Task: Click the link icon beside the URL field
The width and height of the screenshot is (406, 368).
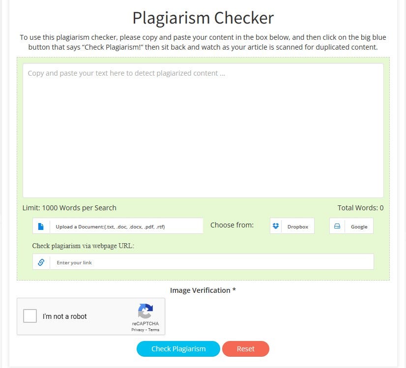Action: 41,261
